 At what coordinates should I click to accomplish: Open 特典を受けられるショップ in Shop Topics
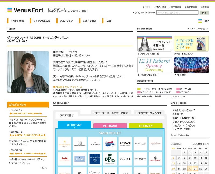184,110
